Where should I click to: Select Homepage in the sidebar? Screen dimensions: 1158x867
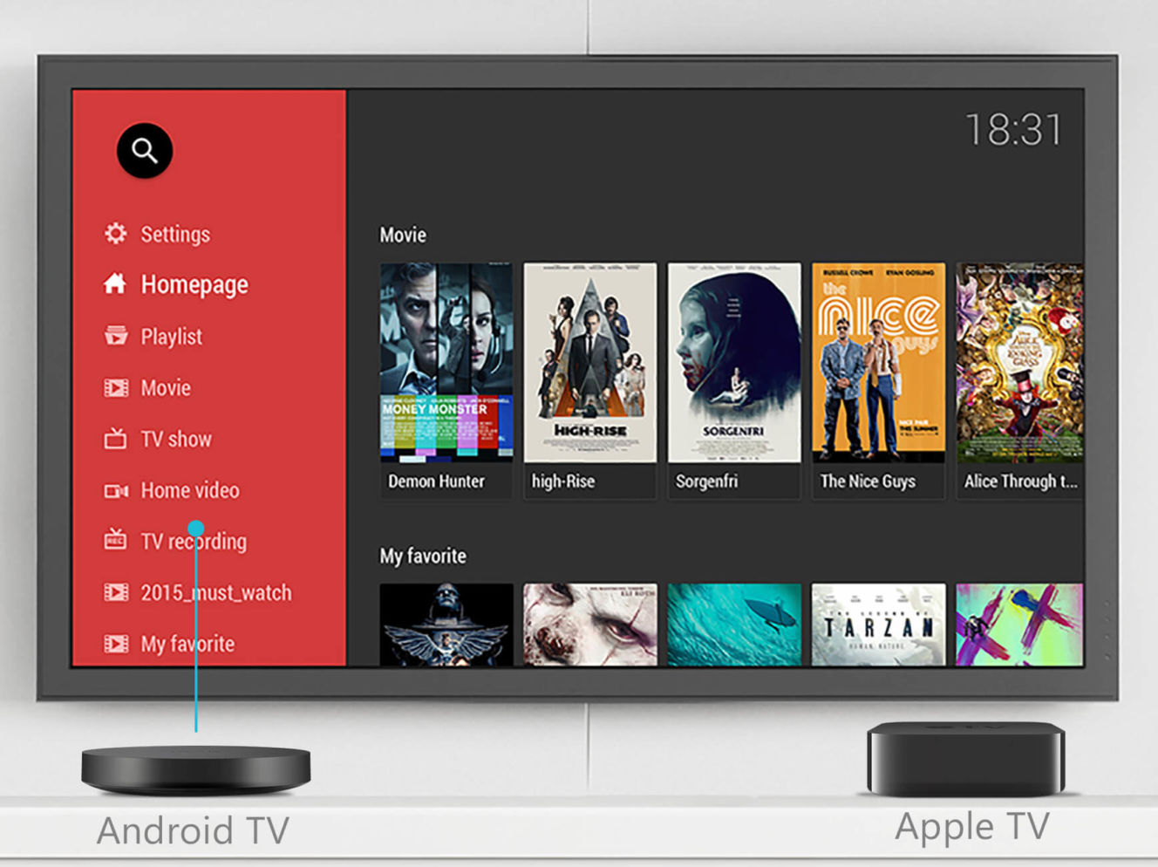(x=194, y=284)
